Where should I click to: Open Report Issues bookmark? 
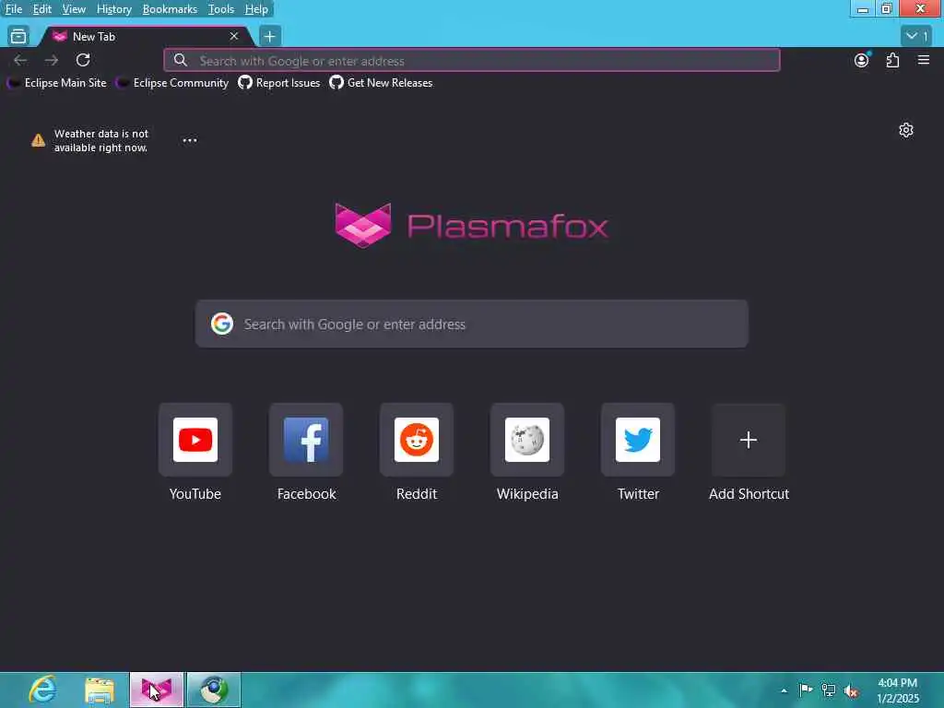click(279, 82)
